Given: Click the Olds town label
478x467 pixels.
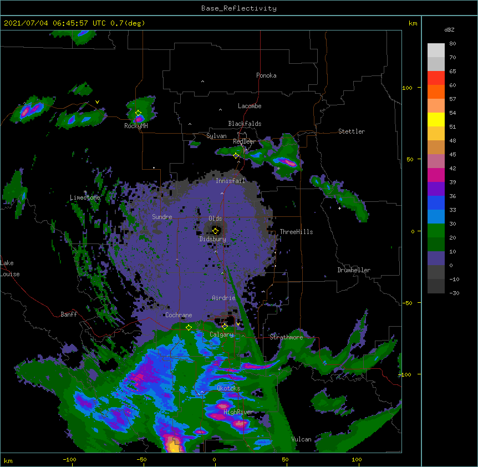Looking at the screenshot, I should click(215, 219).
